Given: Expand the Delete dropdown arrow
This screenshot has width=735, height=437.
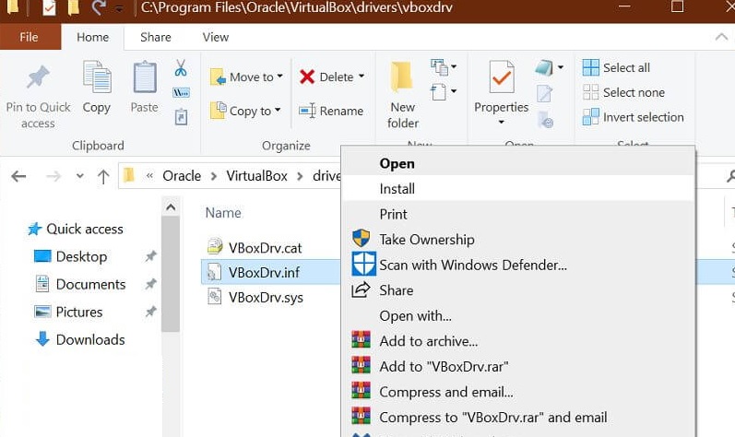Looking at the screenshot, I should [362, 77].
